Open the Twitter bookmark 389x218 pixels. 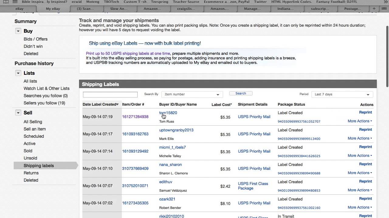tap(260, 2)
